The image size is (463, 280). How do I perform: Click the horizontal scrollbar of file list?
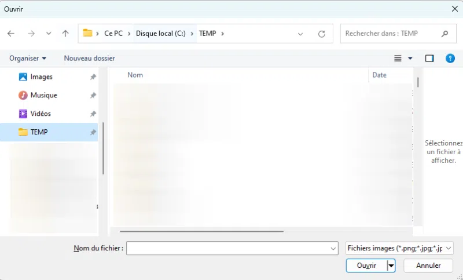[x=202, y=231]
